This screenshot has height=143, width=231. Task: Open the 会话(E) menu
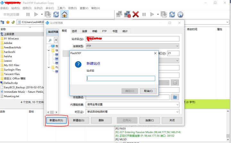coord(4,8)
